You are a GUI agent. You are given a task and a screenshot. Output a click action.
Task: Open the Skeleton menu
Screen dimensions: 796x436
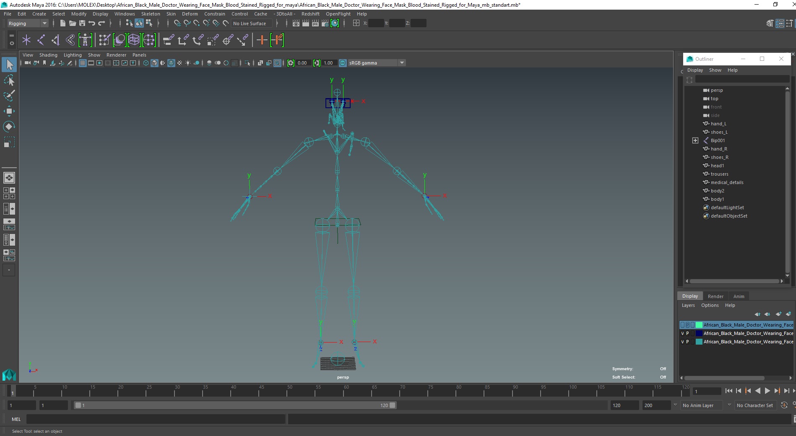coord(151,14)
